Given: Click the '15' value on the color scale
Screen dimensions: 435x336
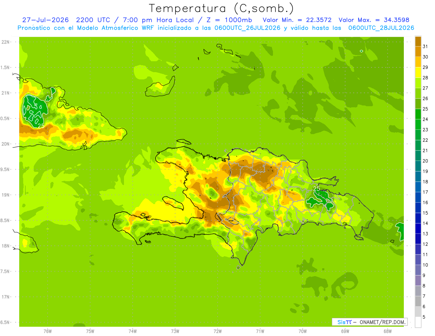Looking at the screenshot, I should (x=426, y=213).
